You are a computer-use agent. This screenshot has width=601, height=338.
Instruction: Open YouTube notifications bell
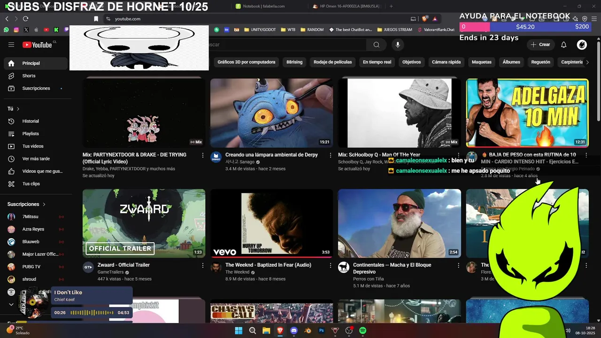point(564,45)
